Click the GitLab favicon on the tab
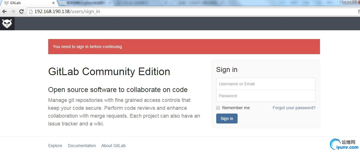Screen dimensions: 360x152 (x=6, y=3)
